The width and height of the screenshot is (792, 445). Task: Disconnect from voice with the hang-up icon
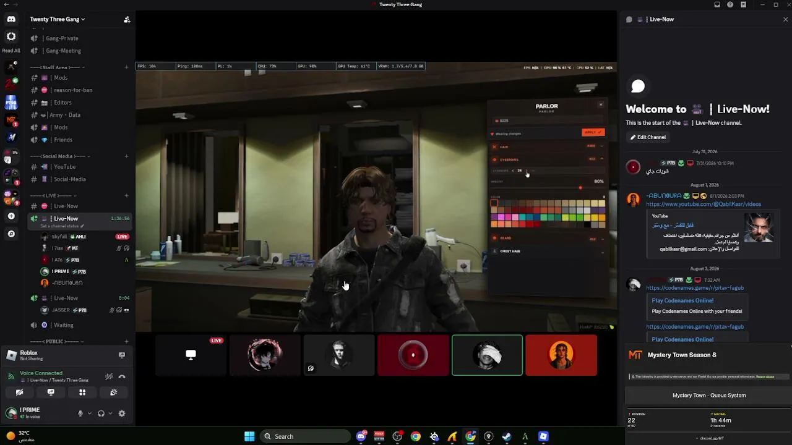pyautogui.click(x=122, y=376)
